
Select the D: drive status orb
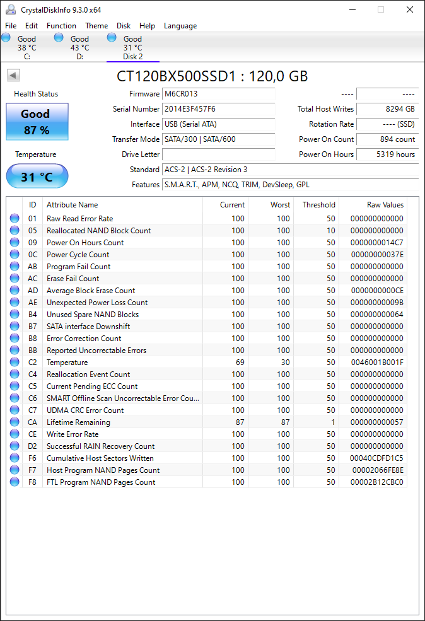pos(59,38)
